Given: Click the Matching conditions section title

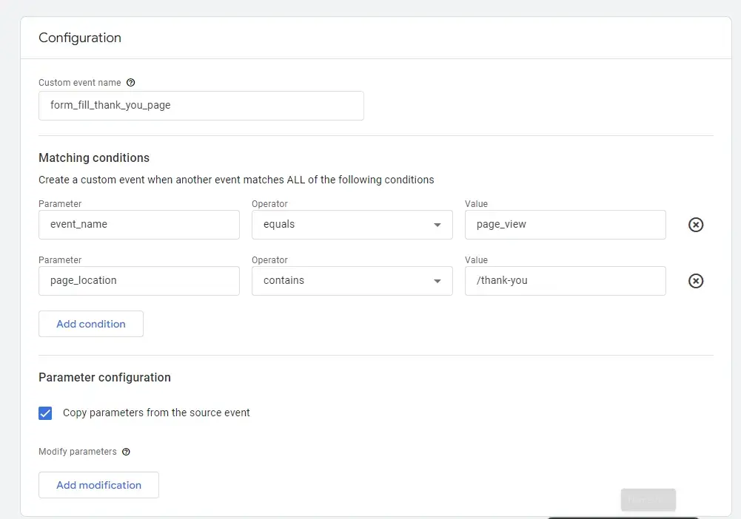Looking at the screenshot, I should pyautogui.click(x=94, y=157).
